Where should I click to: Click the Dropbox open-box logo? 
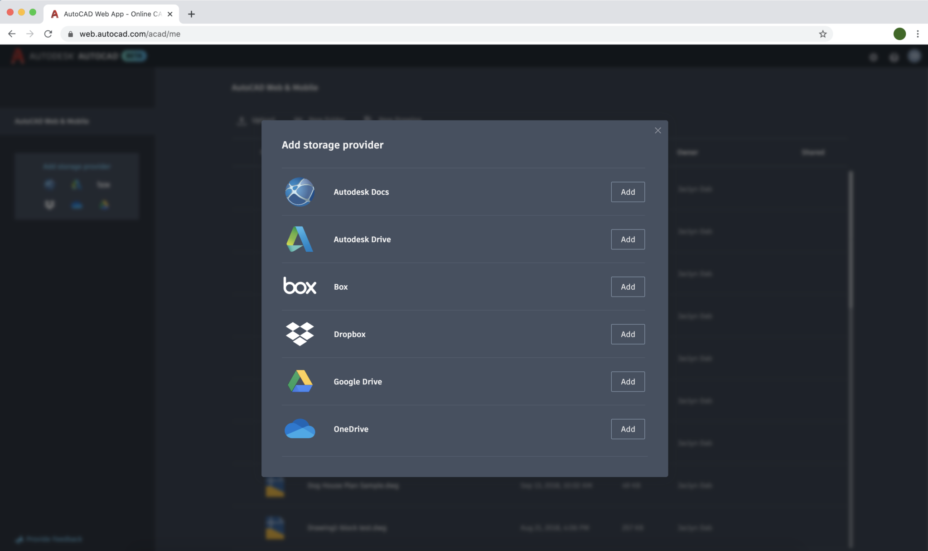[299, 334]
